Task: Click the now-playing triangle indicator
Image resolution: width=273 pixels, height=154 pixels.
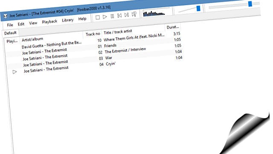Action: (15, 72)
